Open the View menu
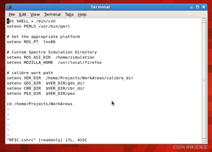The image size is (212, 152). pyautogui.click(x=35, y=14)
